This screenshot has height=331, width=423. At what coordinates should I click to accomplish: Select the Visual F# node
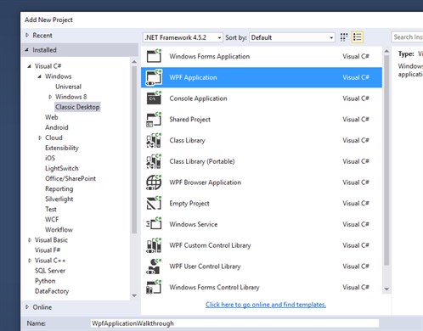pos(48,250)
